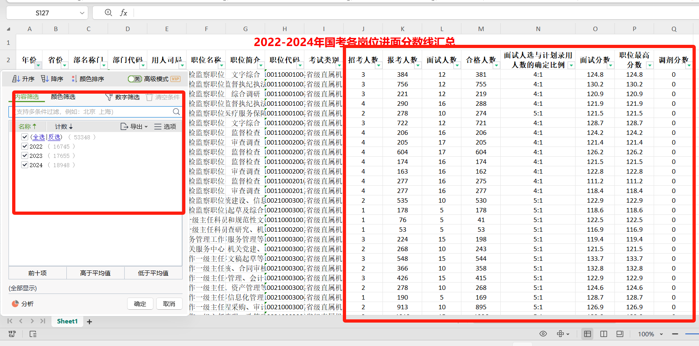The image size is (699, 346).
Task: Open filter dropdown for 招考人数 column
Action: tap(378, 65)
